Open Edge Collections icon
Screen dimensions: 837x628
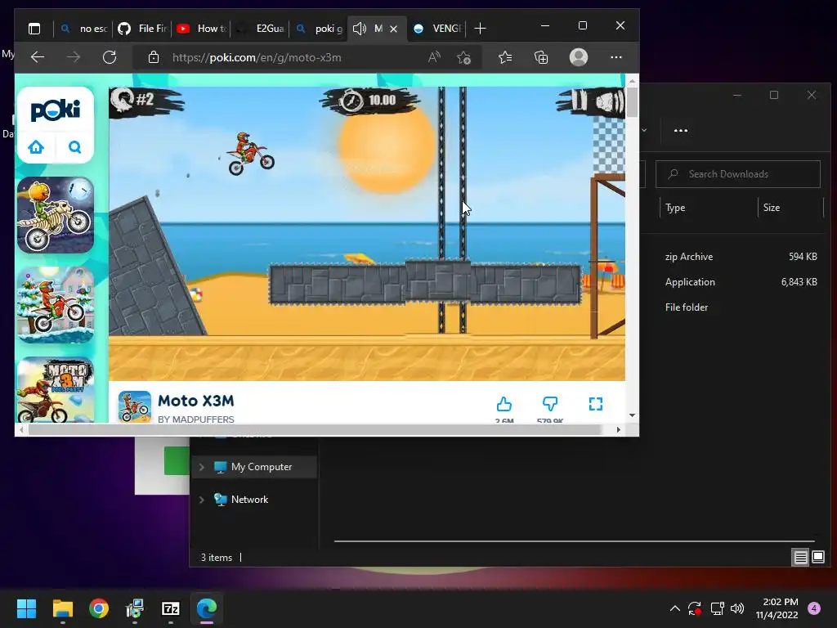pyautogui.click(x=541, y=57)
